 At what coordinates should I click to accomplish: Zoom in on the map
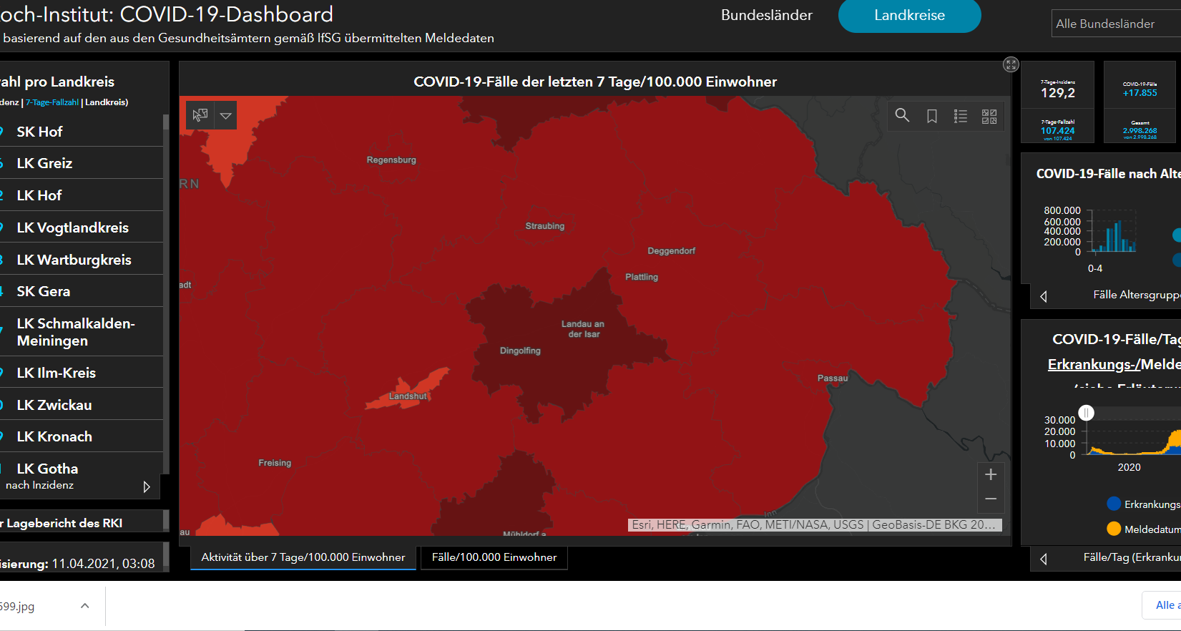(x=991, y=474)
